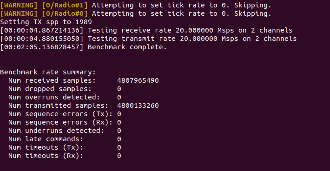Click the 'Num underruns detected' label
The image size is (330, 171).
[56, 131]
